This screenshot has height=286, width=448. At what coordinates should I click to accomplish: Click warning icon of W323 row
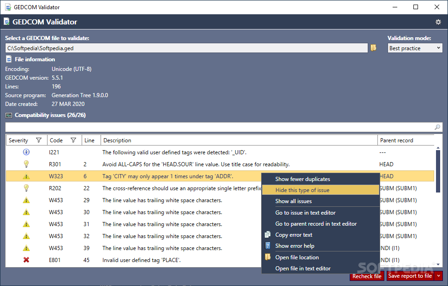pos(26,176)
